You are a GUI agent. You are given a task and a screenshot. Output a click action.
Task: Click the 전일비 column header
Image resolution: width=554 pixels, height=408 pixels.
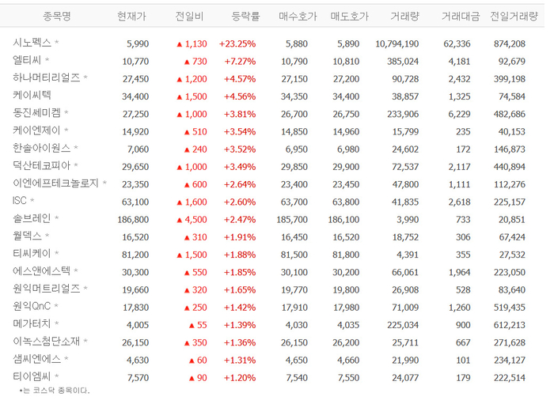tap(189, 17)
